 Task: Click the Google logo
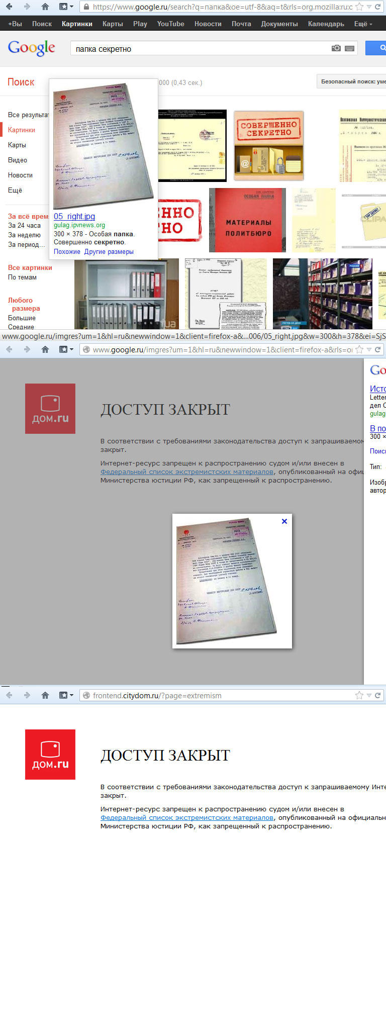pos(31,48)
